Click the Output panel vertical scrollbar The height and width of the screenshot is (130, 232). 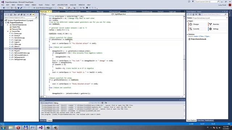(185, 110)
